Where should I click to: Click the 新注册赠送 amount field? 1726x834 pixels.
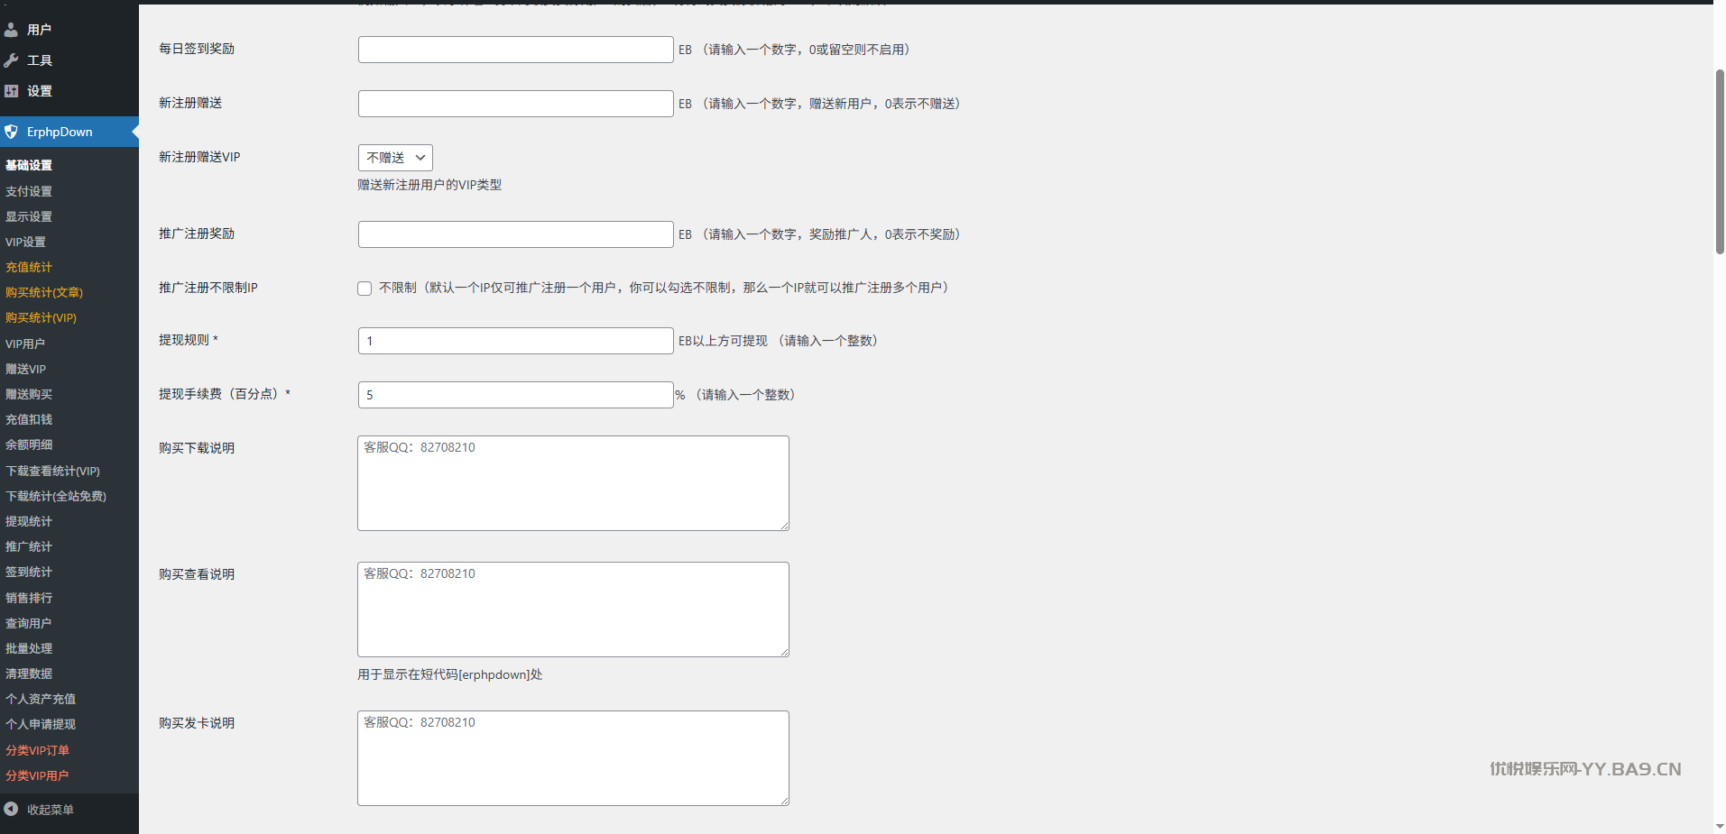[x=515, y=104]
